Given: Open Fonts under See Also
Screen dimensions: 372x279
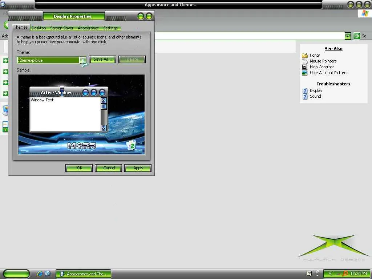Looking at the screenshot, I should 315,55.
